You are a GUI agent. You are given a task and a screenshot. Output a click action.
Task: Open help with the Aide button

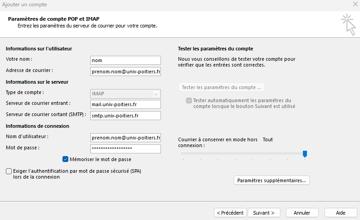pos(341,212)
